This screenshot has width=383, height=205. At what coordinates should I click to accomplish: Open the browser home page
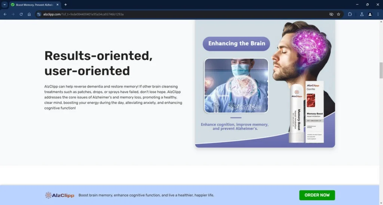pos(29,14)
